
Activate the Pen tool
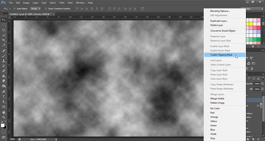(x=4, y=91)
